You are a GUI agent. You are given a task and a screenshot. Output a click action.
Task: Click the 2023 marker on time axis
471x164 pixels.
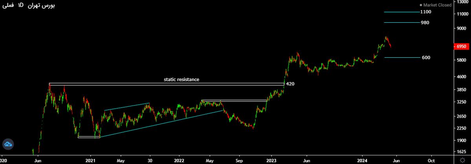[272, 160]
